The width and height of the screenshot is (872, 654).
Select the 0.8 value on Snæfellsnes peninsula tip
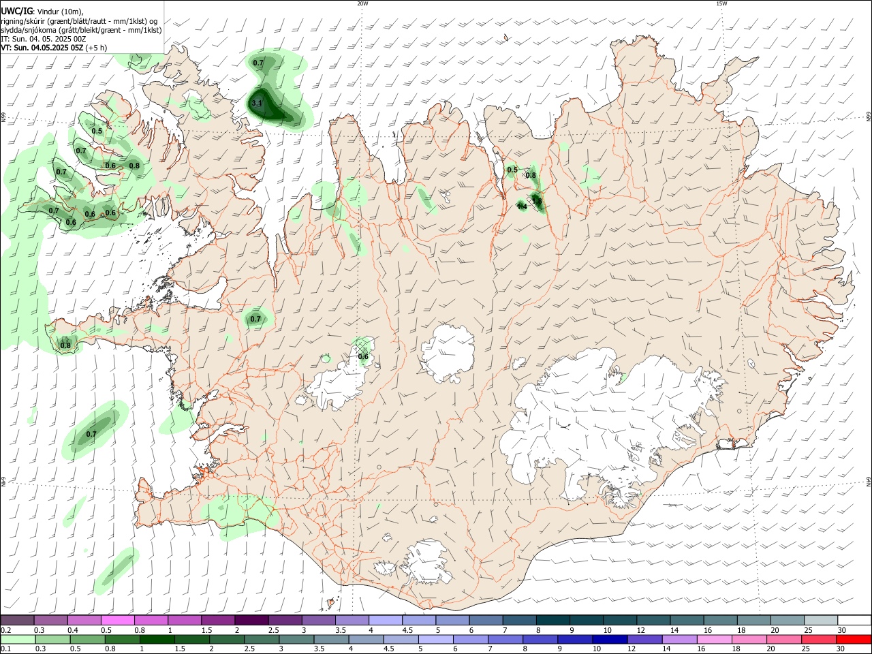point(65,345)
